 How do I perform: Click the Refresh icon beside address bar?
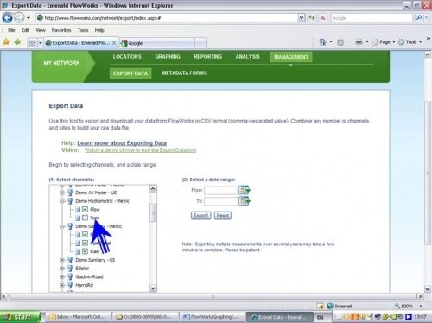coord(312,18)
